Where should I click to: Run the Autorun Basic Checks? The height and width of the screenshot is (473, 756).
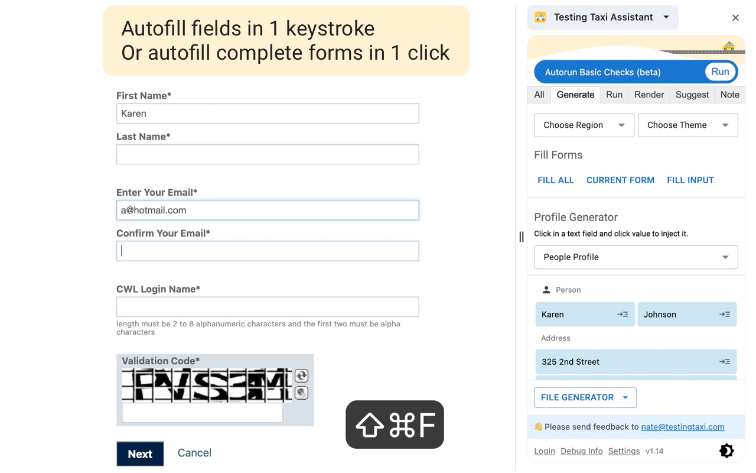tap(720, 72)
